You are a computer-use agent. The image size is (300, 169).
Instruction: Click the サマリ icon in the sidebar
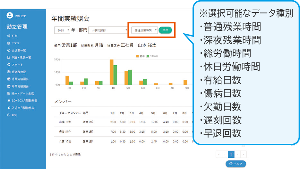pyautogui.click(x=9, y=43)
